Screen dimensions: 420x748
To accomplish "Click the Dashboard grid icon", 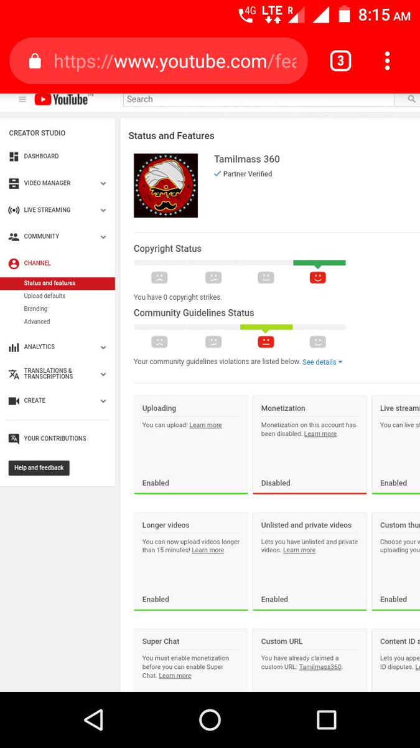I will point(14,156).
